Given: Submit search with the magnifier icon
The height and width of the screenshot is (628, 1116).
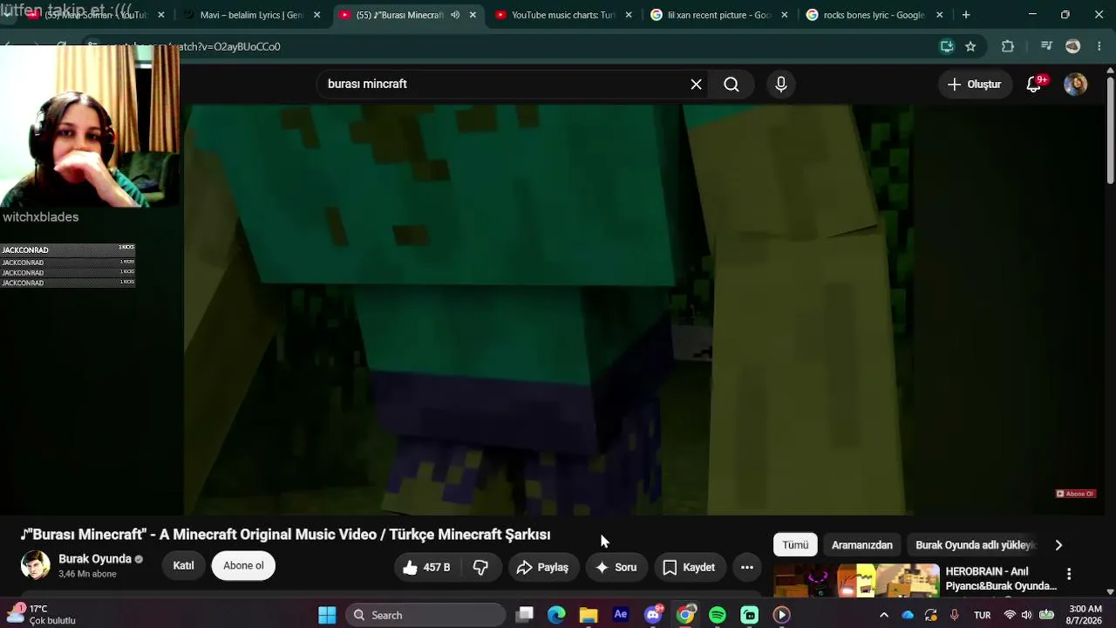Looking at the screenshot, I should pyautogui.click(x=732, y=85).
